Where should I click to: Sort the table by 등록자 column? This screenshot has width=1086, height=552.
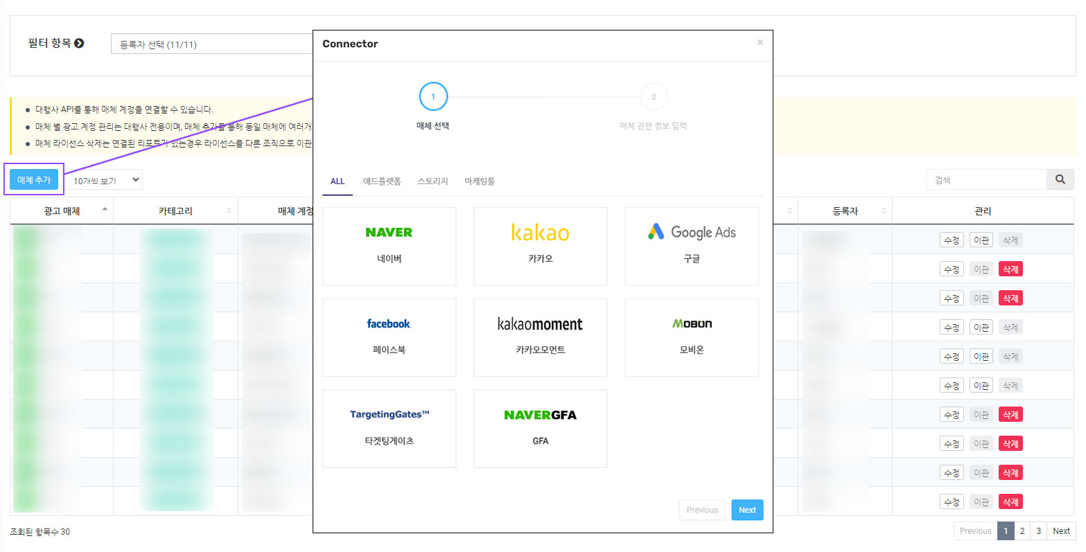(845, 211)
